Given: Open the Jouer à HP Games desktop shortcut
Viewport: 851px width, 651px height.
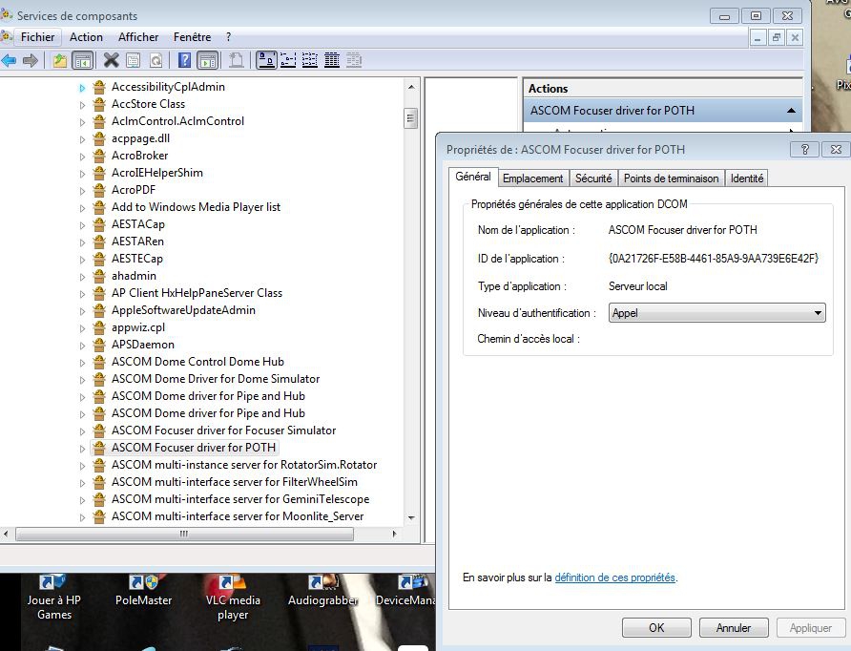Looking at the screenshot, I should click(53, 598).
